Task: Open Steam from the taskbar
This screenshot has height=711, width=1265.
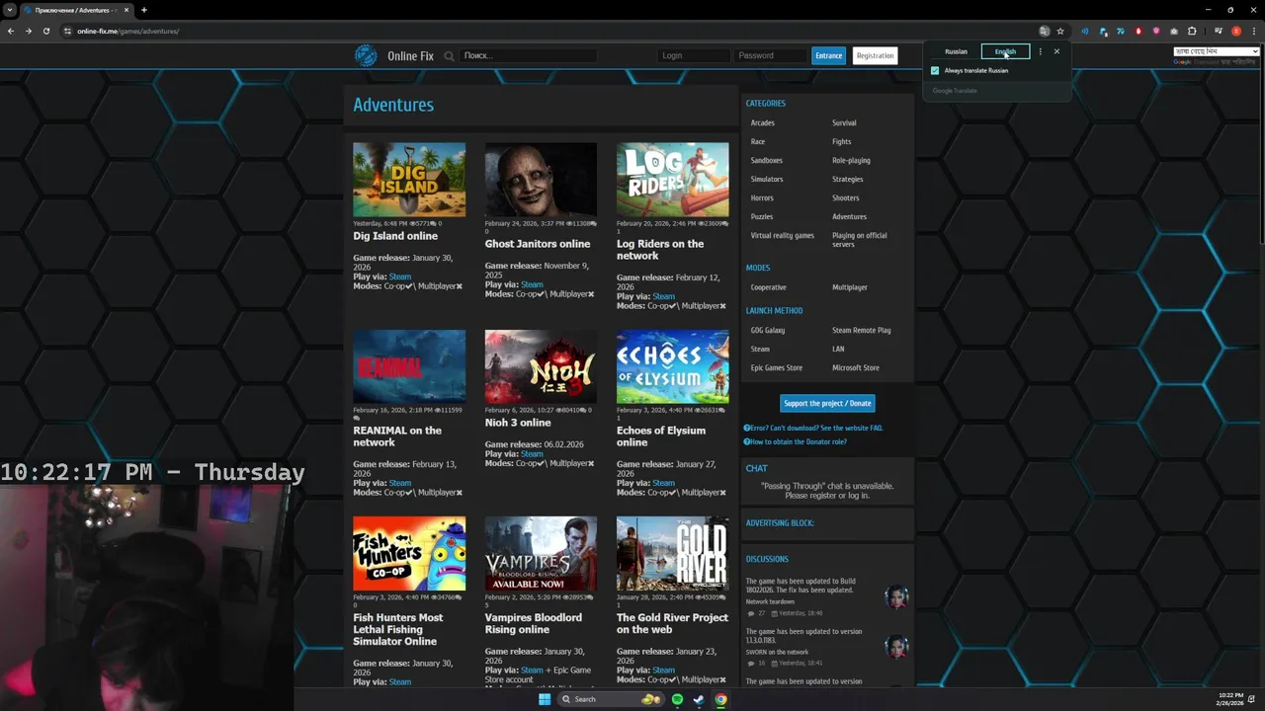Action: (699, 699)
